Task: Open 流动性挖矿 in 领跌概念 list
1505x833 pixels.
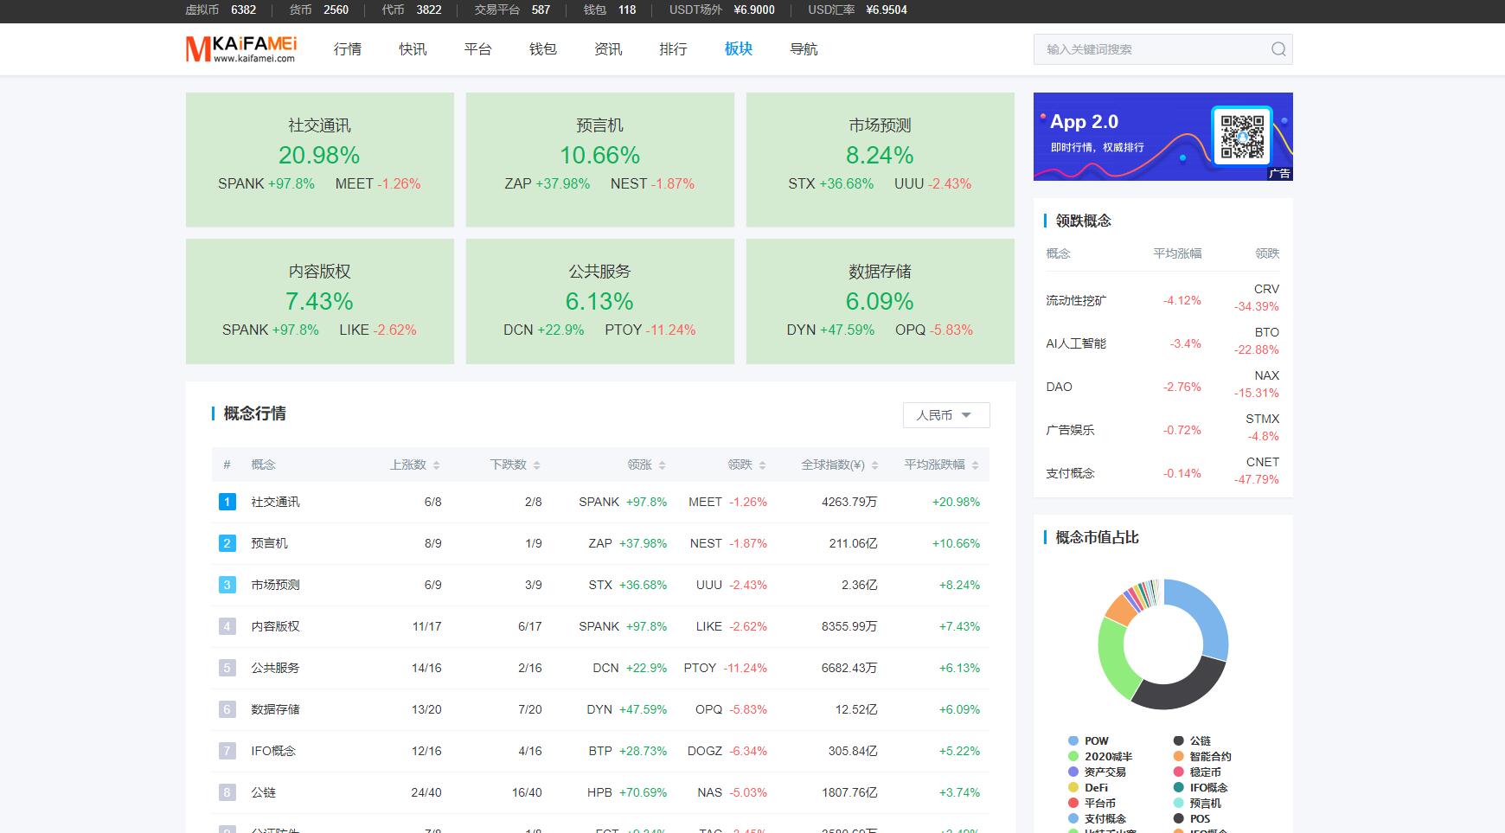Action: tap(1075, 301)
